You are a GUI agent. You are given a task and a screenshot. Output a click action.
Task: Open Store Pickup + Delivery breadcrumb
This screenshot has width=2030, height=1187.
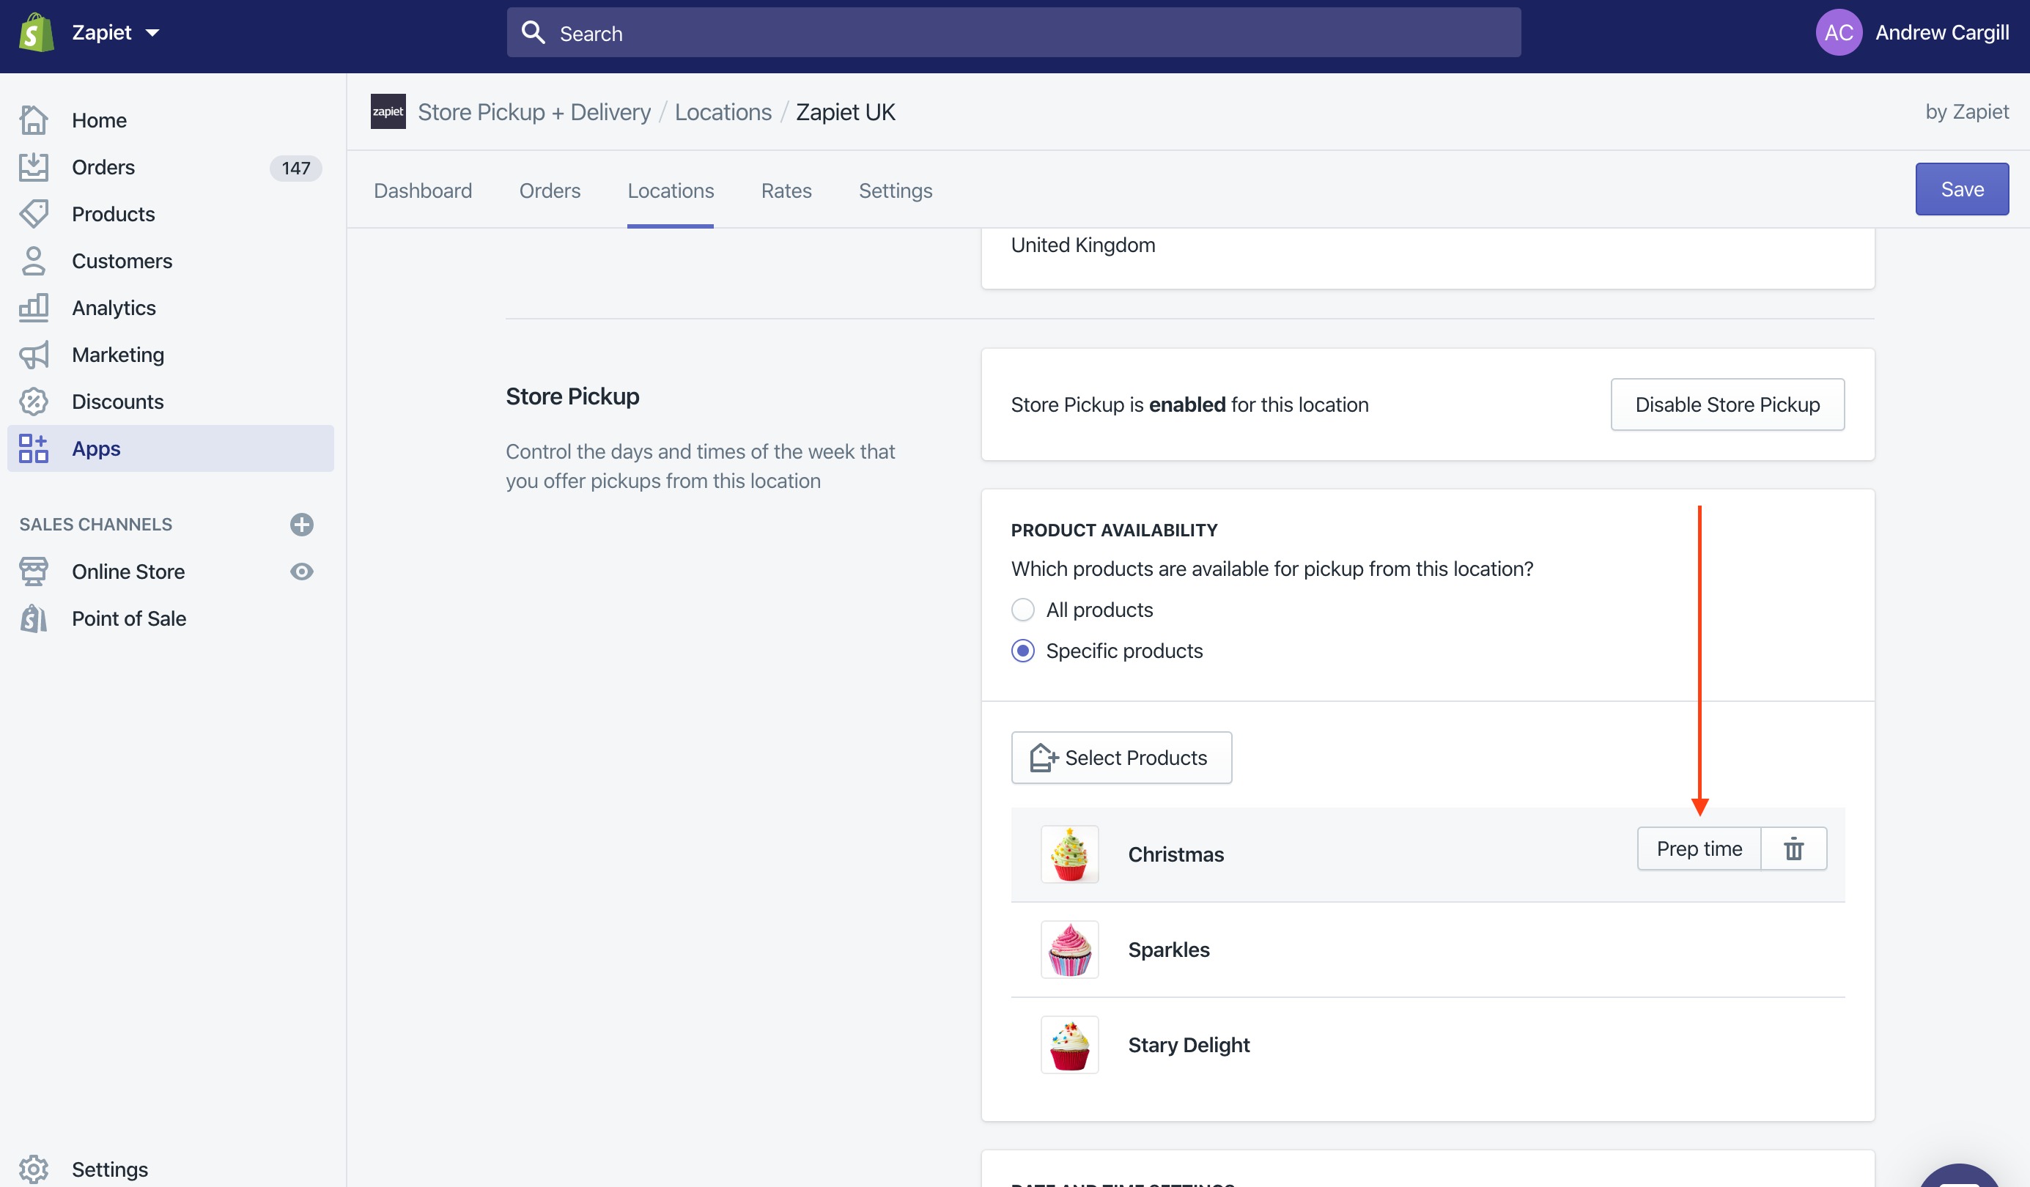coord(534,112)
